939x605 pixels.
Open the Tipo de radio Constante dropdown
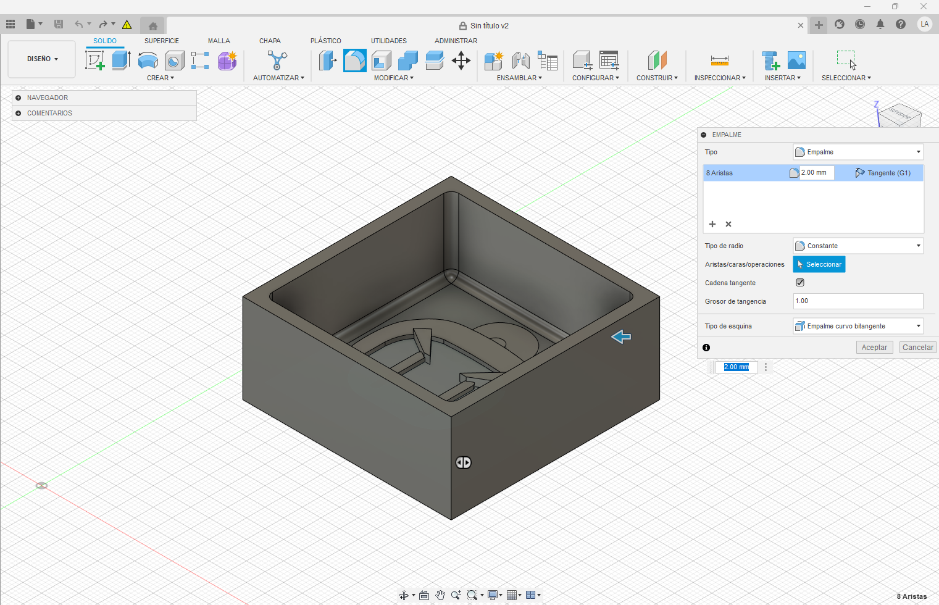tap(858, 246)
